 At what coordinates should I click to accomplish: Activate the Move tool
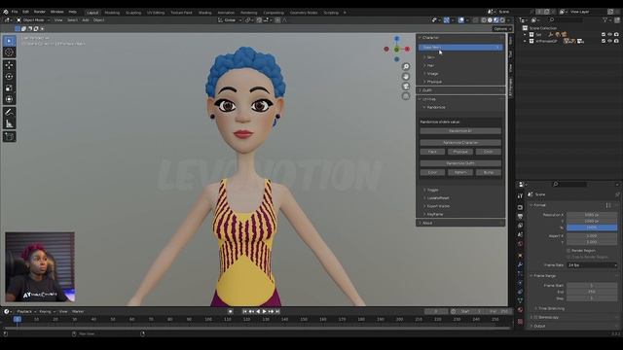pyautogui.click(x=9, y=65)
